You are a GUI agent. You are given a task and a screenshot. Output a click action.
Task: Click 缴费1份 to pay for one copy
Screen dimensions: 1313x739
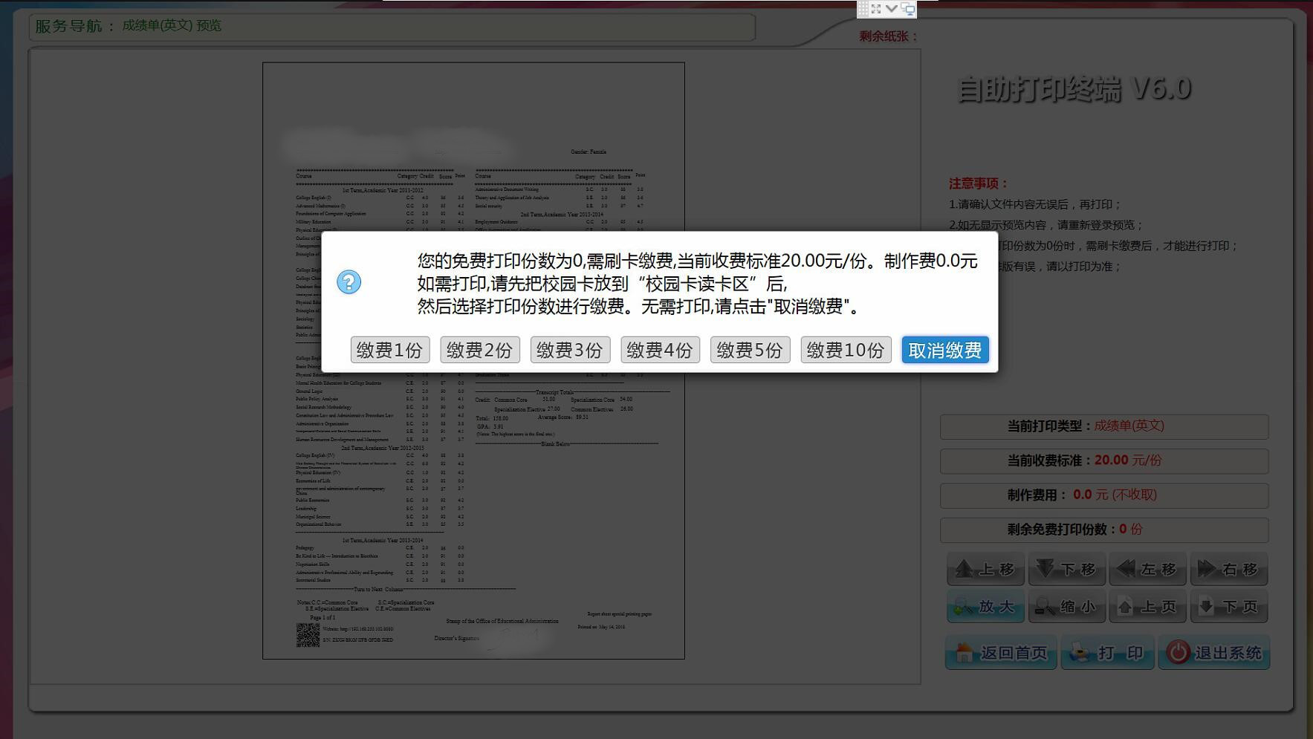389,350
